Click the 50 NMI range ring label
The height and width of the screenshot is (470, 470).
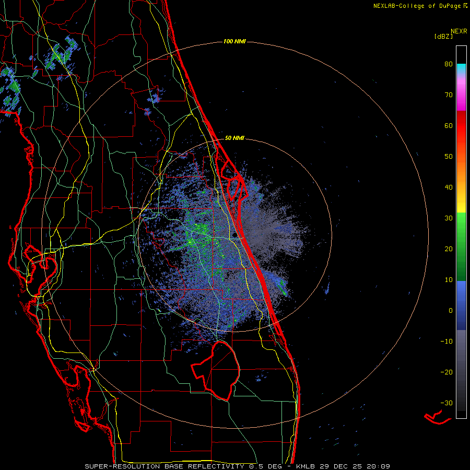(234, 138)
